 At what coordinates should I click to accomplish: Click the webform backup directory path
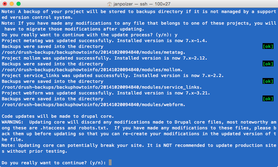[x=93, y=105]
